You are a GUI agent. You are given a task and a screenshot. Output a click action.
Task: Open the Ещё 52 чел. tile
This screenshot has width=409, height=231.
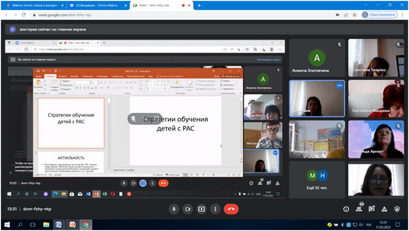(x=317, y=180)
